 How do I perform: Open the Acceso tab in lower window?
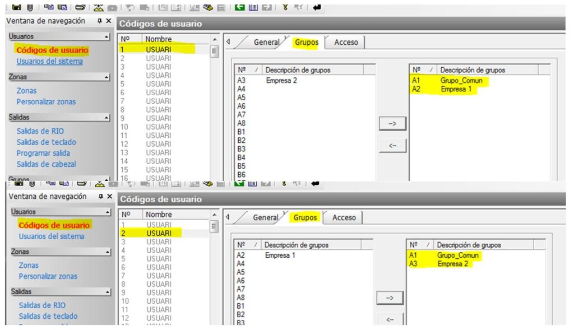(344, 217)
